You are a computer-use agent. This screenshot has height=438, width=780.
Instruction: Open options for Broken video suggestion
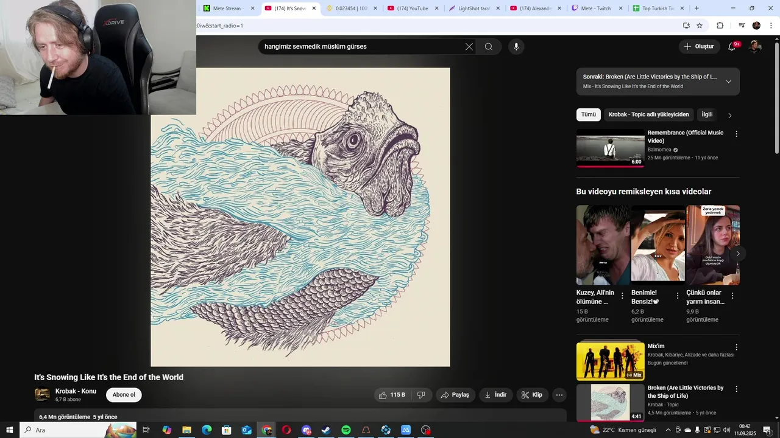click(736, 389)
